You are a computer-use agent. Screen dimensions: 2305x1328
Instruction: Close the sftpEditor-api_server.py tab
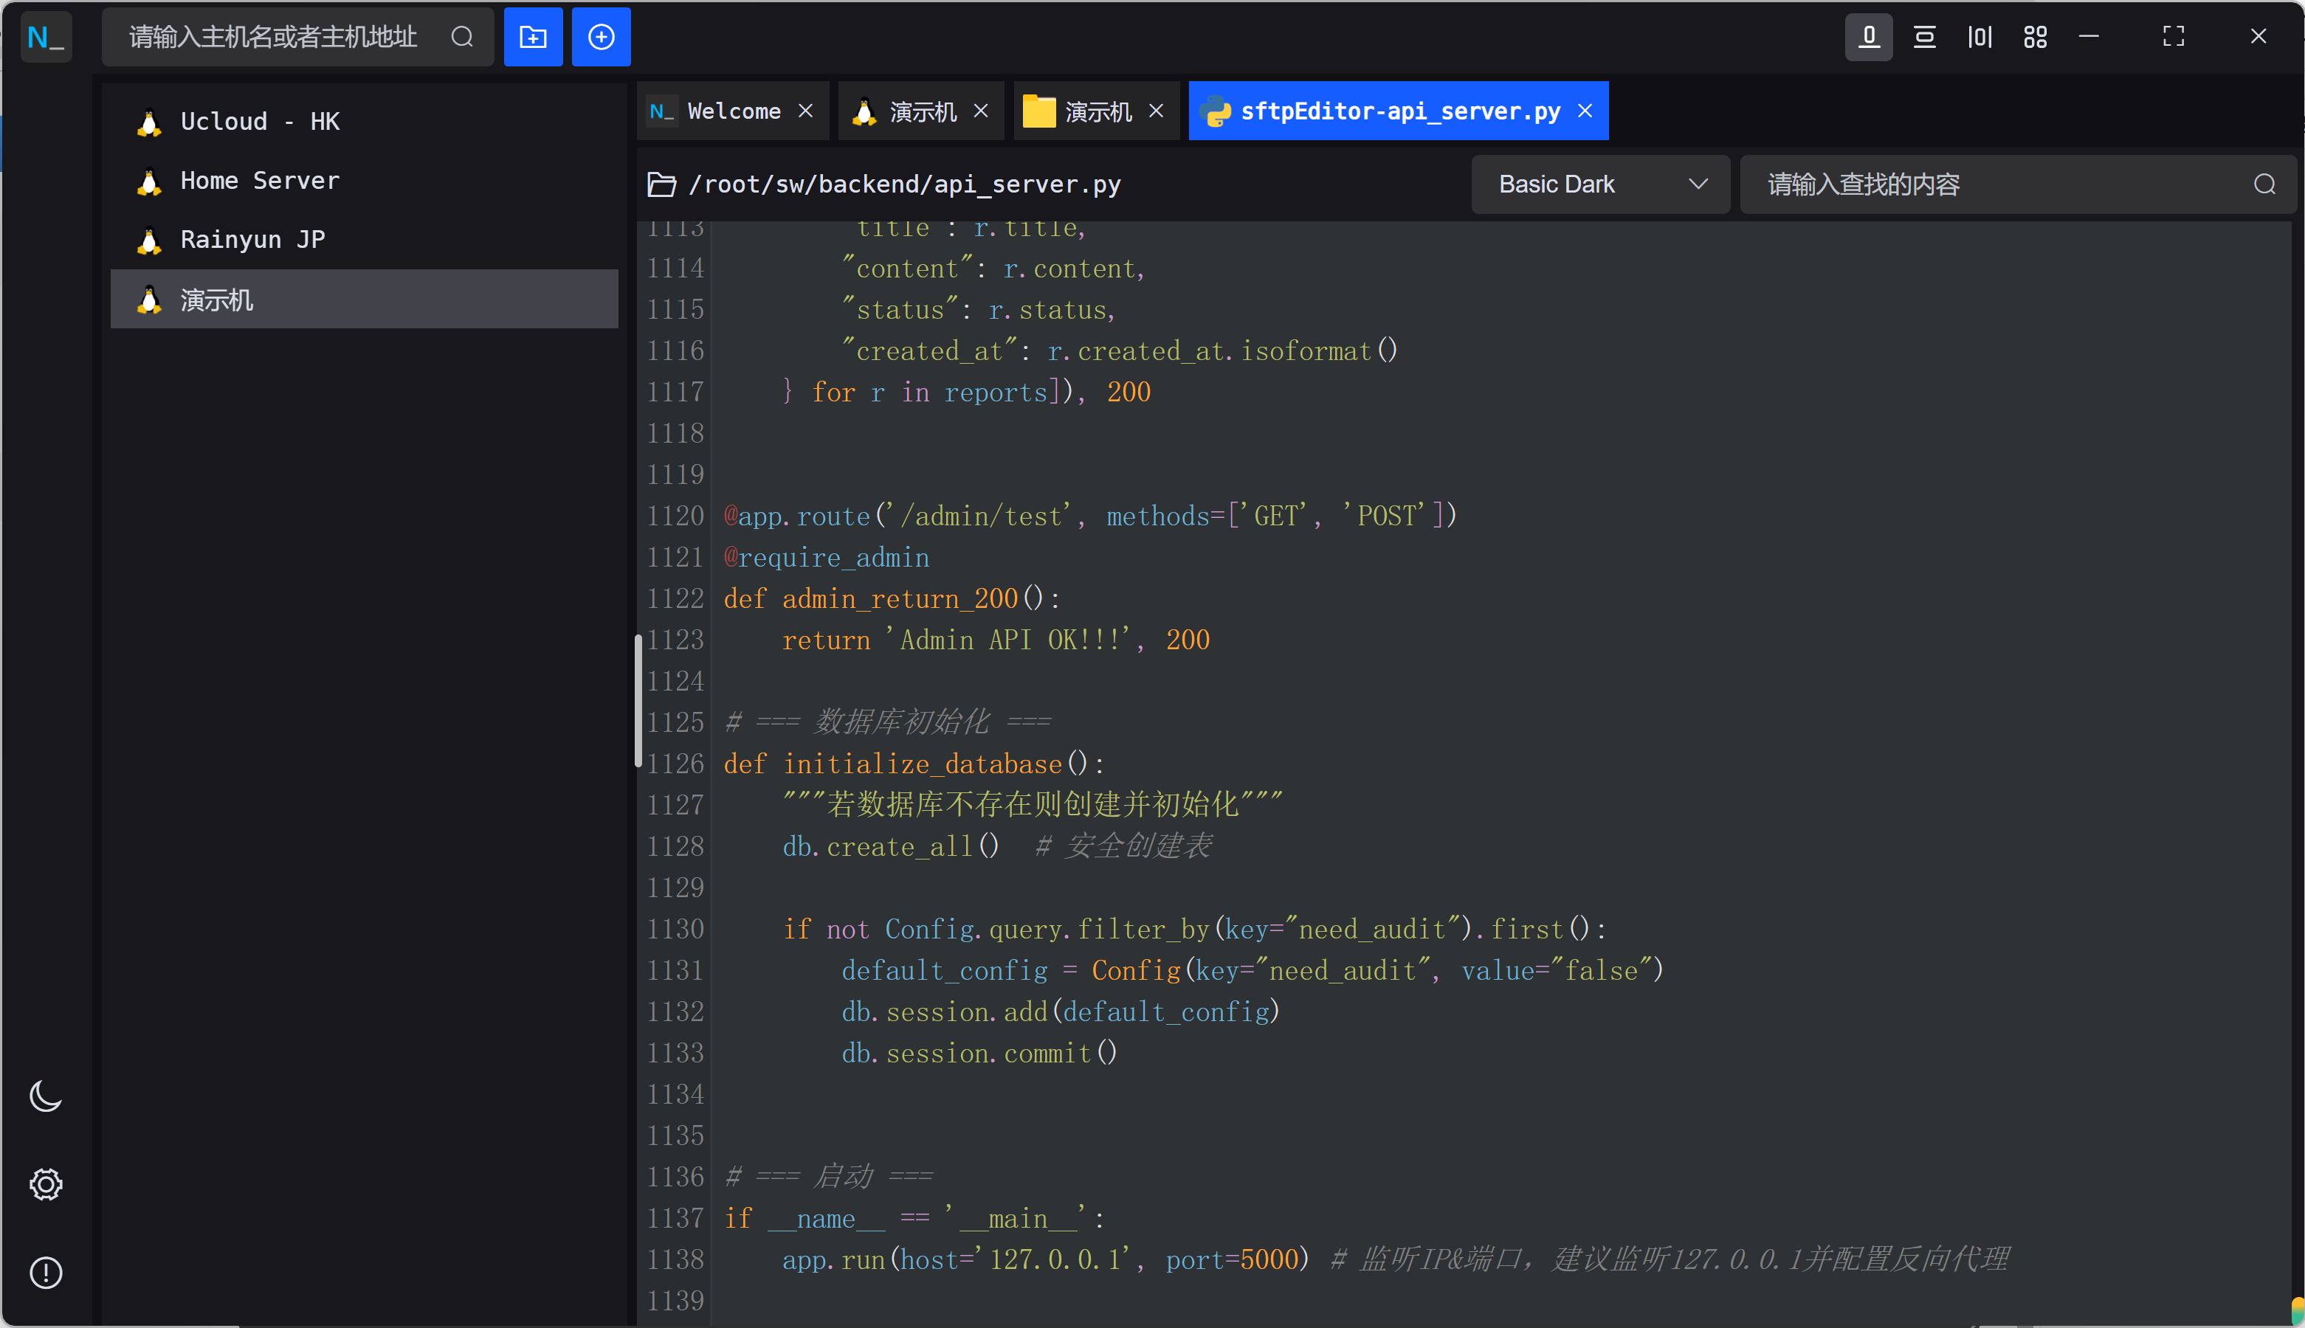pos(1585,111)
